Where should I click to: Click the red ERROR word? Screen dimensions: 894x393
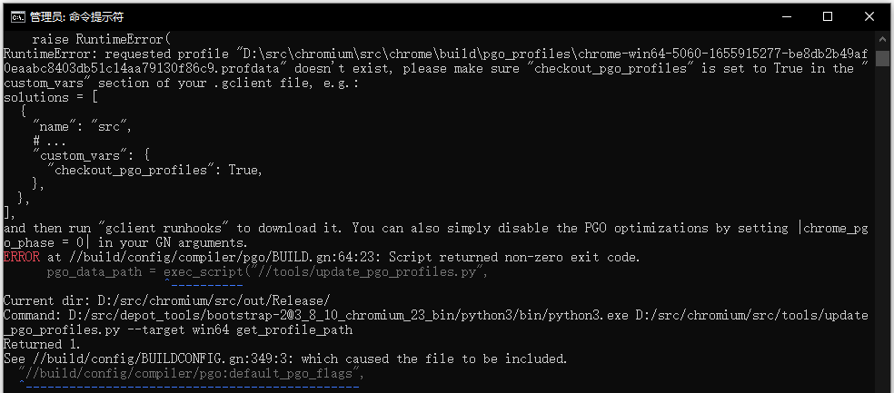pos(22,258)
